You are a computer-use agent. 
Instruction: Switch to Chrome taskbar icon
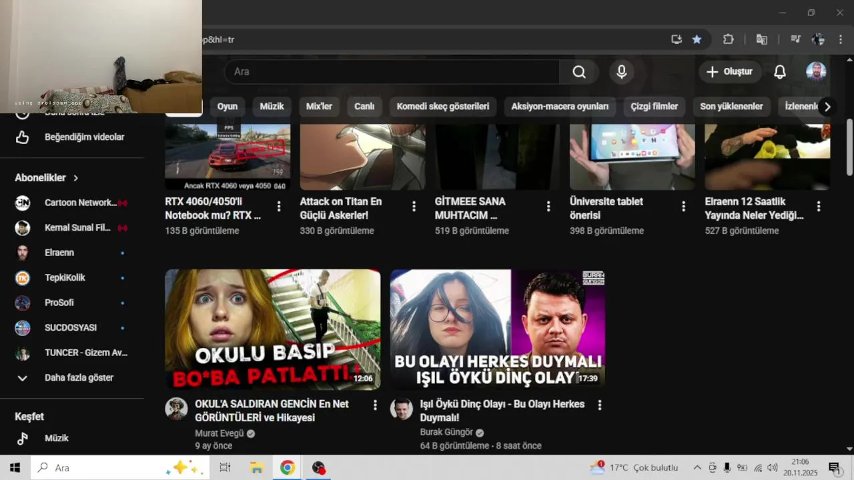coord(288,468)
